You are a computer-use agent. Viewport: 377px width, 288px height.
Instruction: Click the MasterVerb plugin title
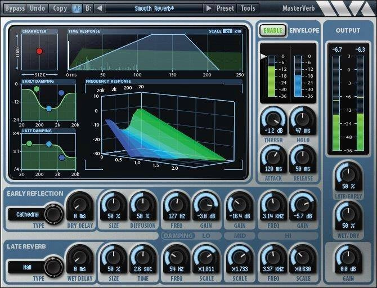[x=298, y=8]
